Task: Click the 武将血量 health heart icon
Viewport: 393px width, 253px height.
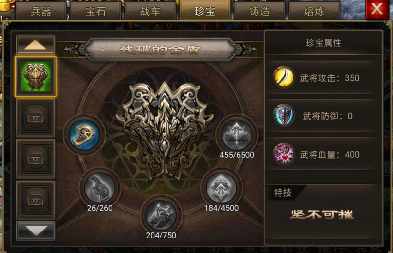Action: [x=284, y=154]
